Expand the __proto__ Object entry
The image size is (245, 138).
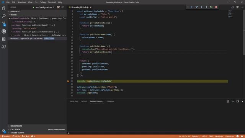[x=11, y=35]
